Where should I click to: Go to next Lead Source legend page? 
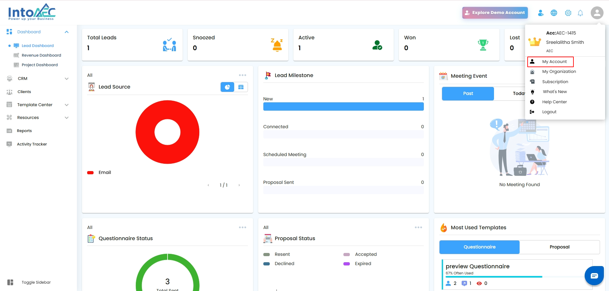click(239, 185)
